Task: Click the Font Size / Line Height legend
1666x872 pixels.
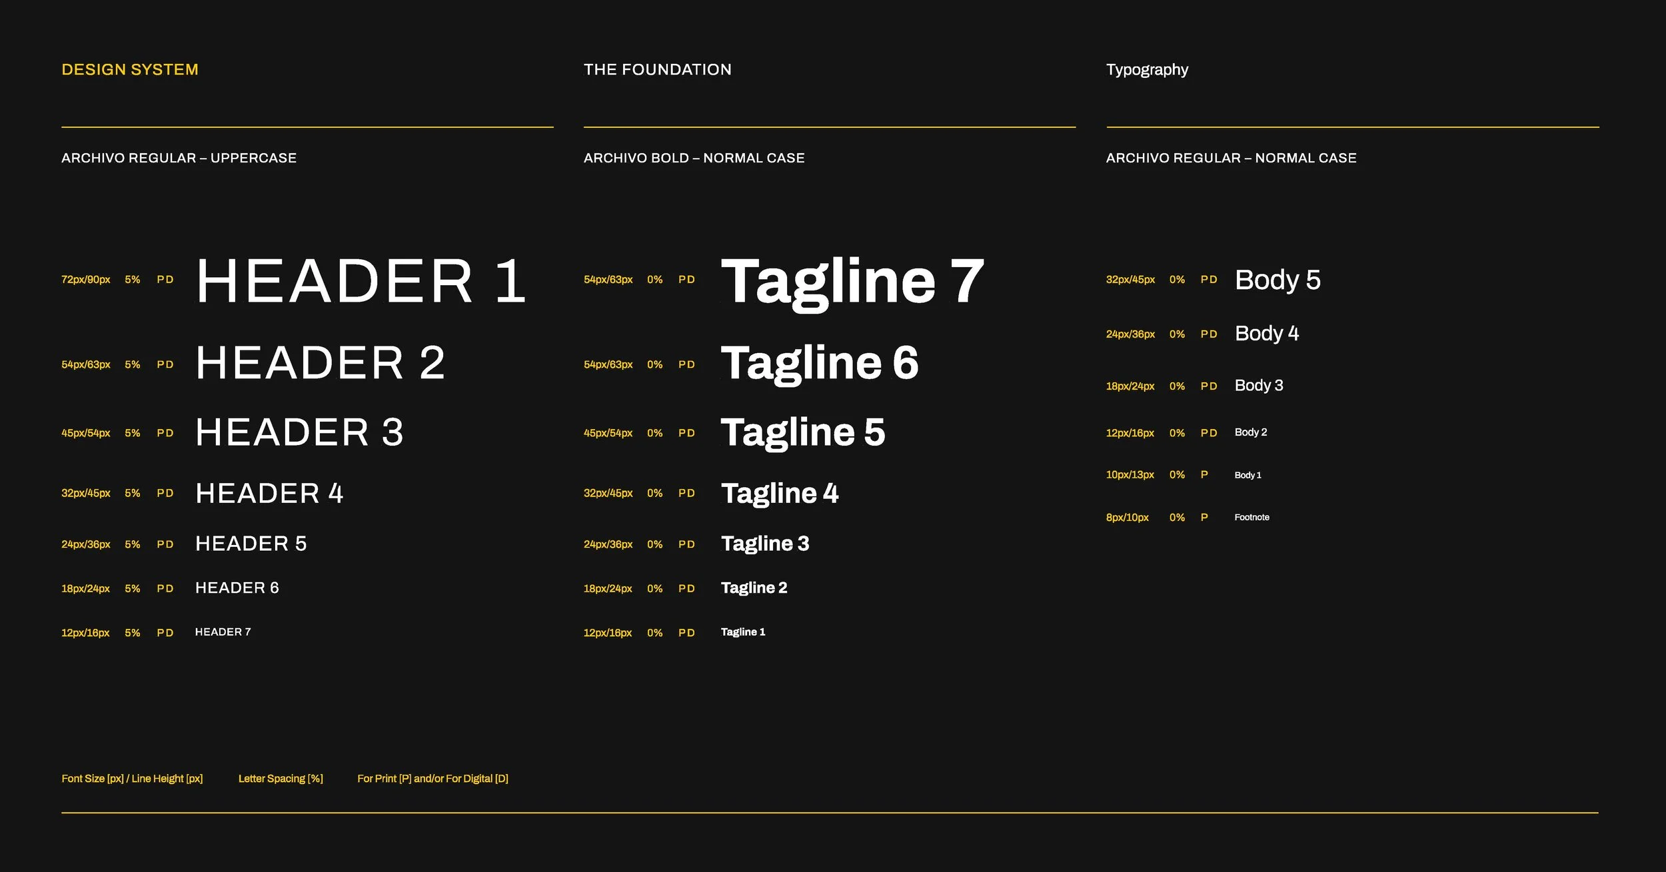Action: tap(132, 778)
